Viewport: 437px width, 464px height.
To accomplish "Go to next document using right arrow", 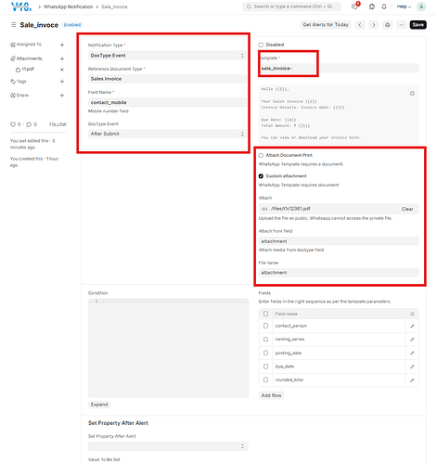I will click(x=374, y=25).
